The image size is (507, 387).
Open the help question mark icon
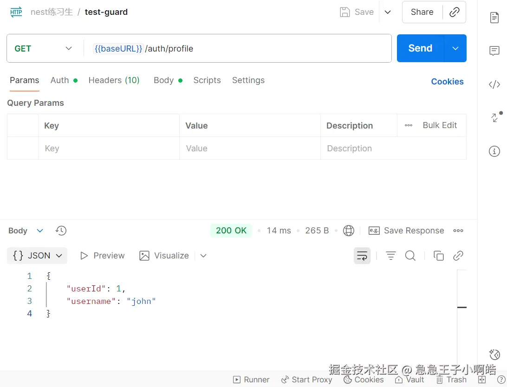click(501, 380)
